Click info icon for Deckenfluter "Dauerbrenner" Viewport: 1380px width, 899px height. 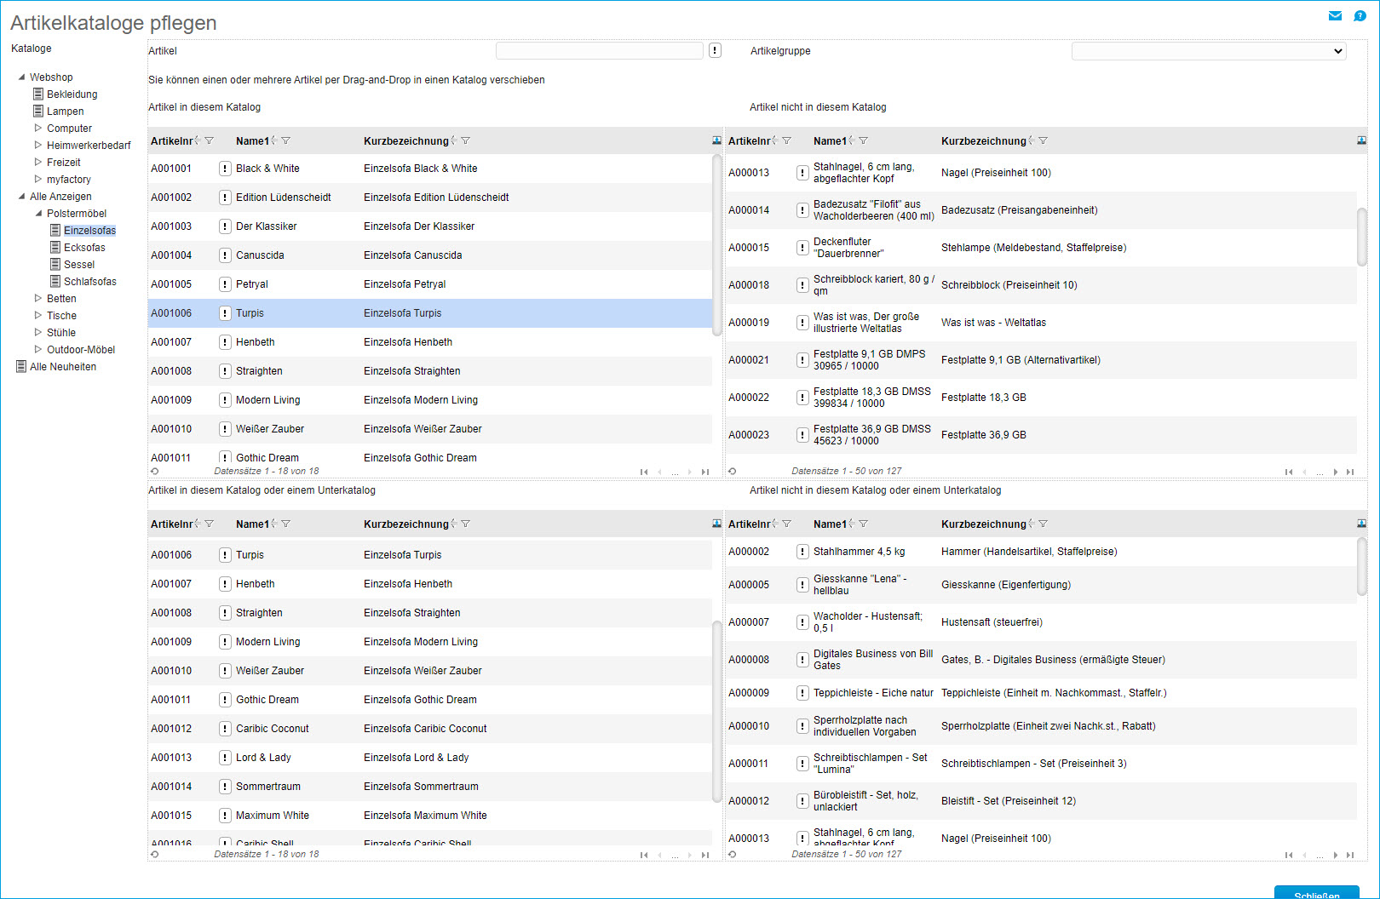coord(802,248)
